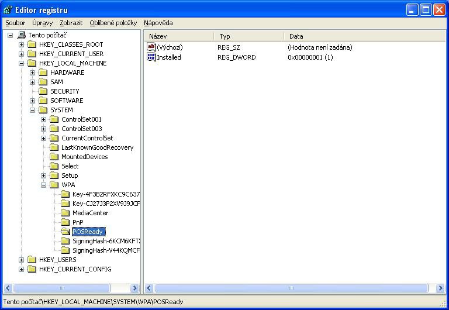
Task: Select the Key-CJ27J3P2XV9J9JCF key
Action: click(x=106, y=204)
